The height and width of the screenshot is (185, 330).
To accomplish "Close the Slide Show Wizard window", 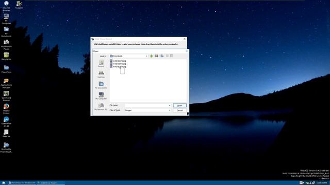I will tap(185, 39).
